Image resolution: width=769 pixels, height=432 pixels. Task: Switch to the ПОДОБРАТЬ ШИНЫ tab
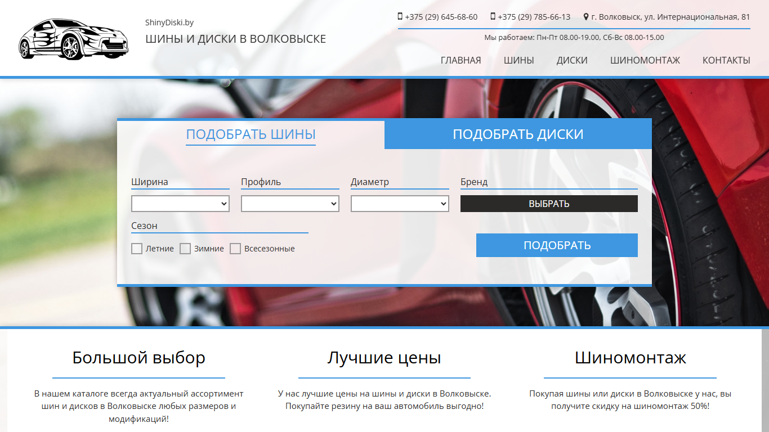pyautogui.click(x=251, y=134)
